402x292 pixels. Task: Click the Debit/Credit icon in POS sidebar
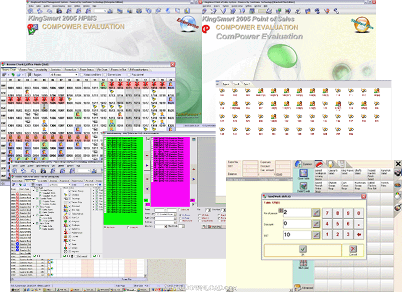(304, 187)
